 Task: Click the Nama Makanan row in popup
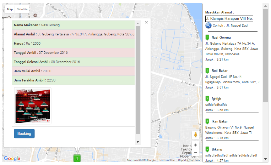[x=73, y=25]
